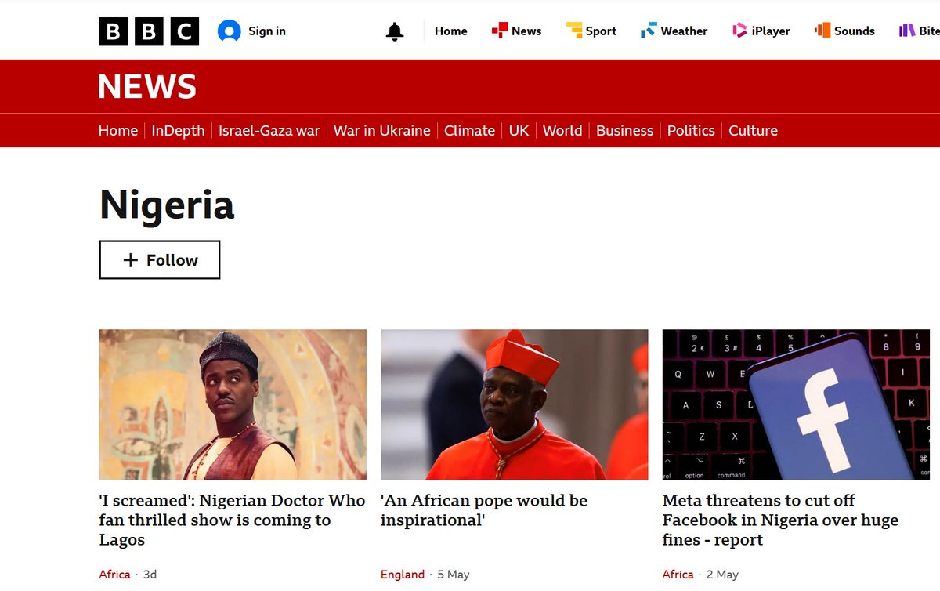
Task: Click the BBC logo
Action: pyautogui.click(x=149, y=31)
